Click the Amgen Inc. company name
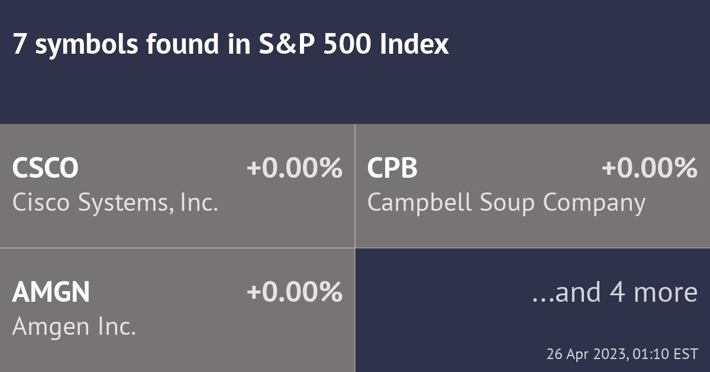Screen dimensions: 710x372 pyautogui.click(x=75, y=327)
